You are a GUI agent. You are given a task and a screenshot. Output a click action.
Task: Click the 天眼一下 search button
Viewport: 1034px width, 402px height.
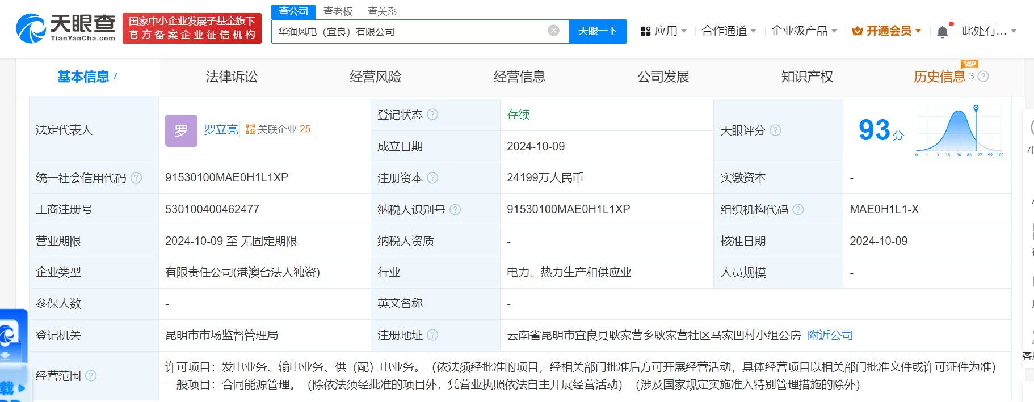598,31
